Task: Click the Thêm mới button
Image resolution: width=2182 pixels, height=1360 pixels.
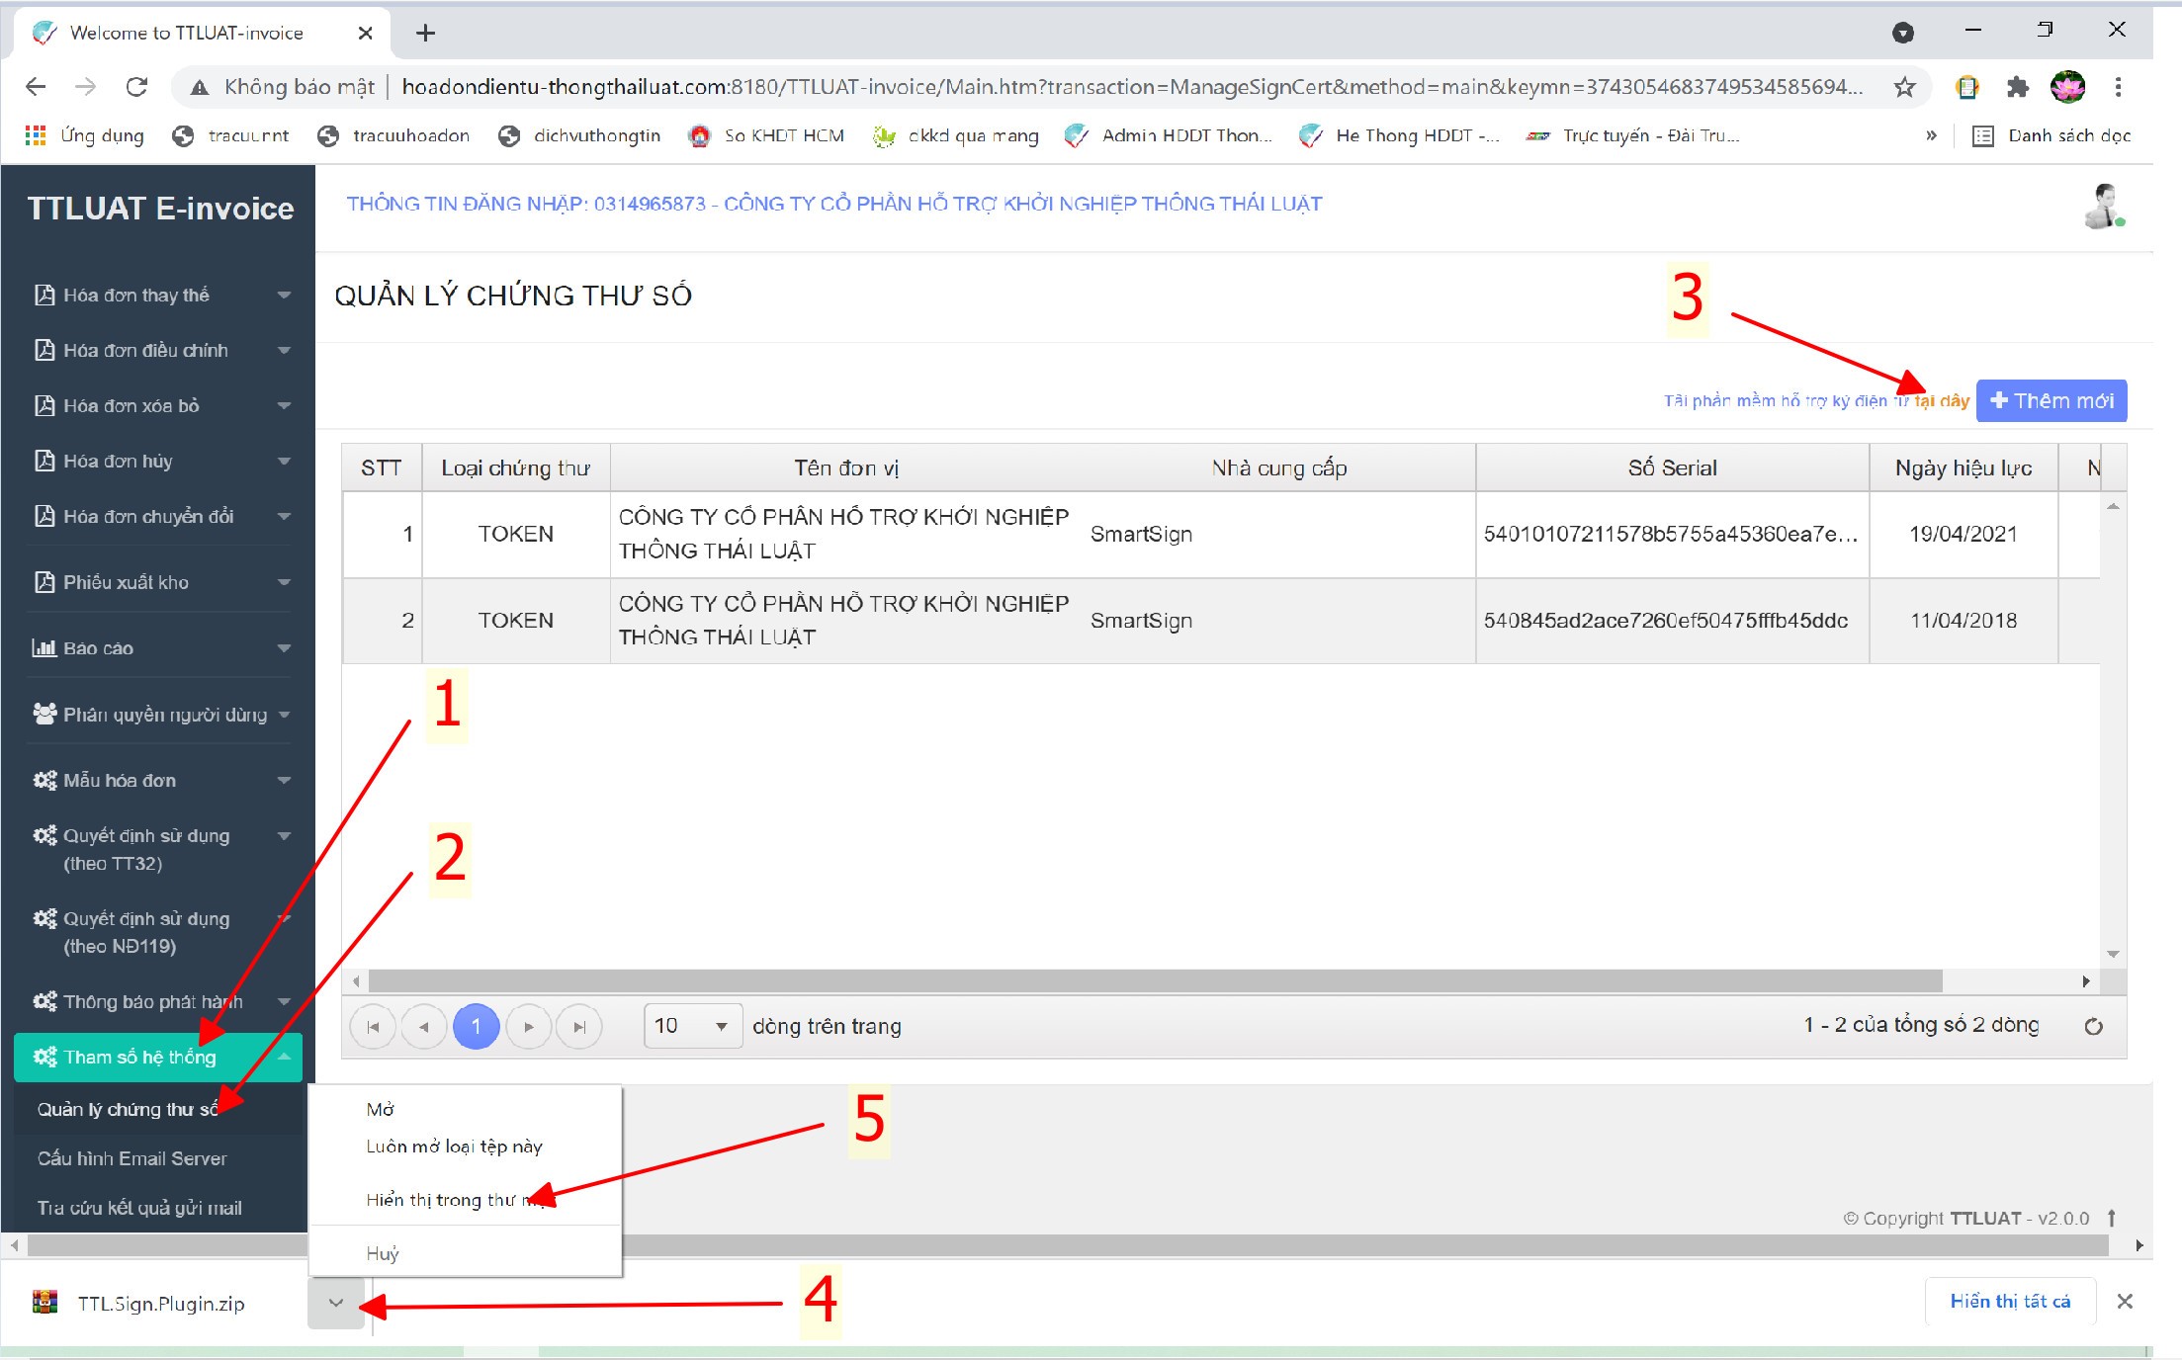Action: (x=2051, y=400)
